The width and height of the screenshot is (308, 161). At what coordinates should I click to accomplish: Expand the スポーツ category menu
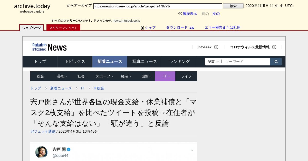coord(104,76)
